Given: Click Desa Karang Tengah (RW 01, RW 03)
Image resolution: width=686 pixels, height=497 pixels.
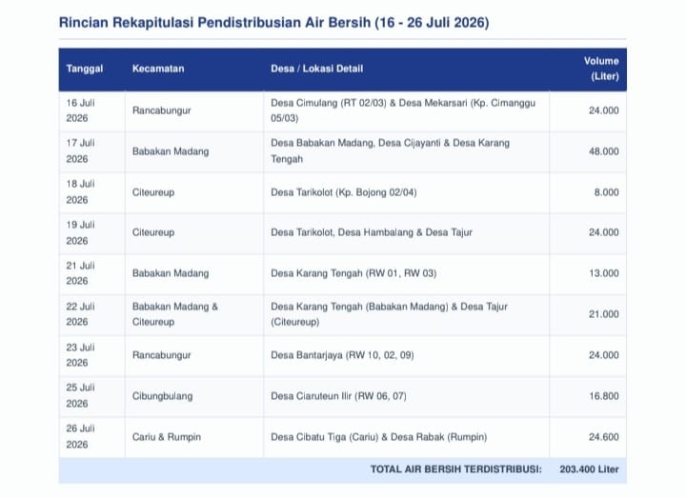Looking at the screenshot, I should coord(353,273).
